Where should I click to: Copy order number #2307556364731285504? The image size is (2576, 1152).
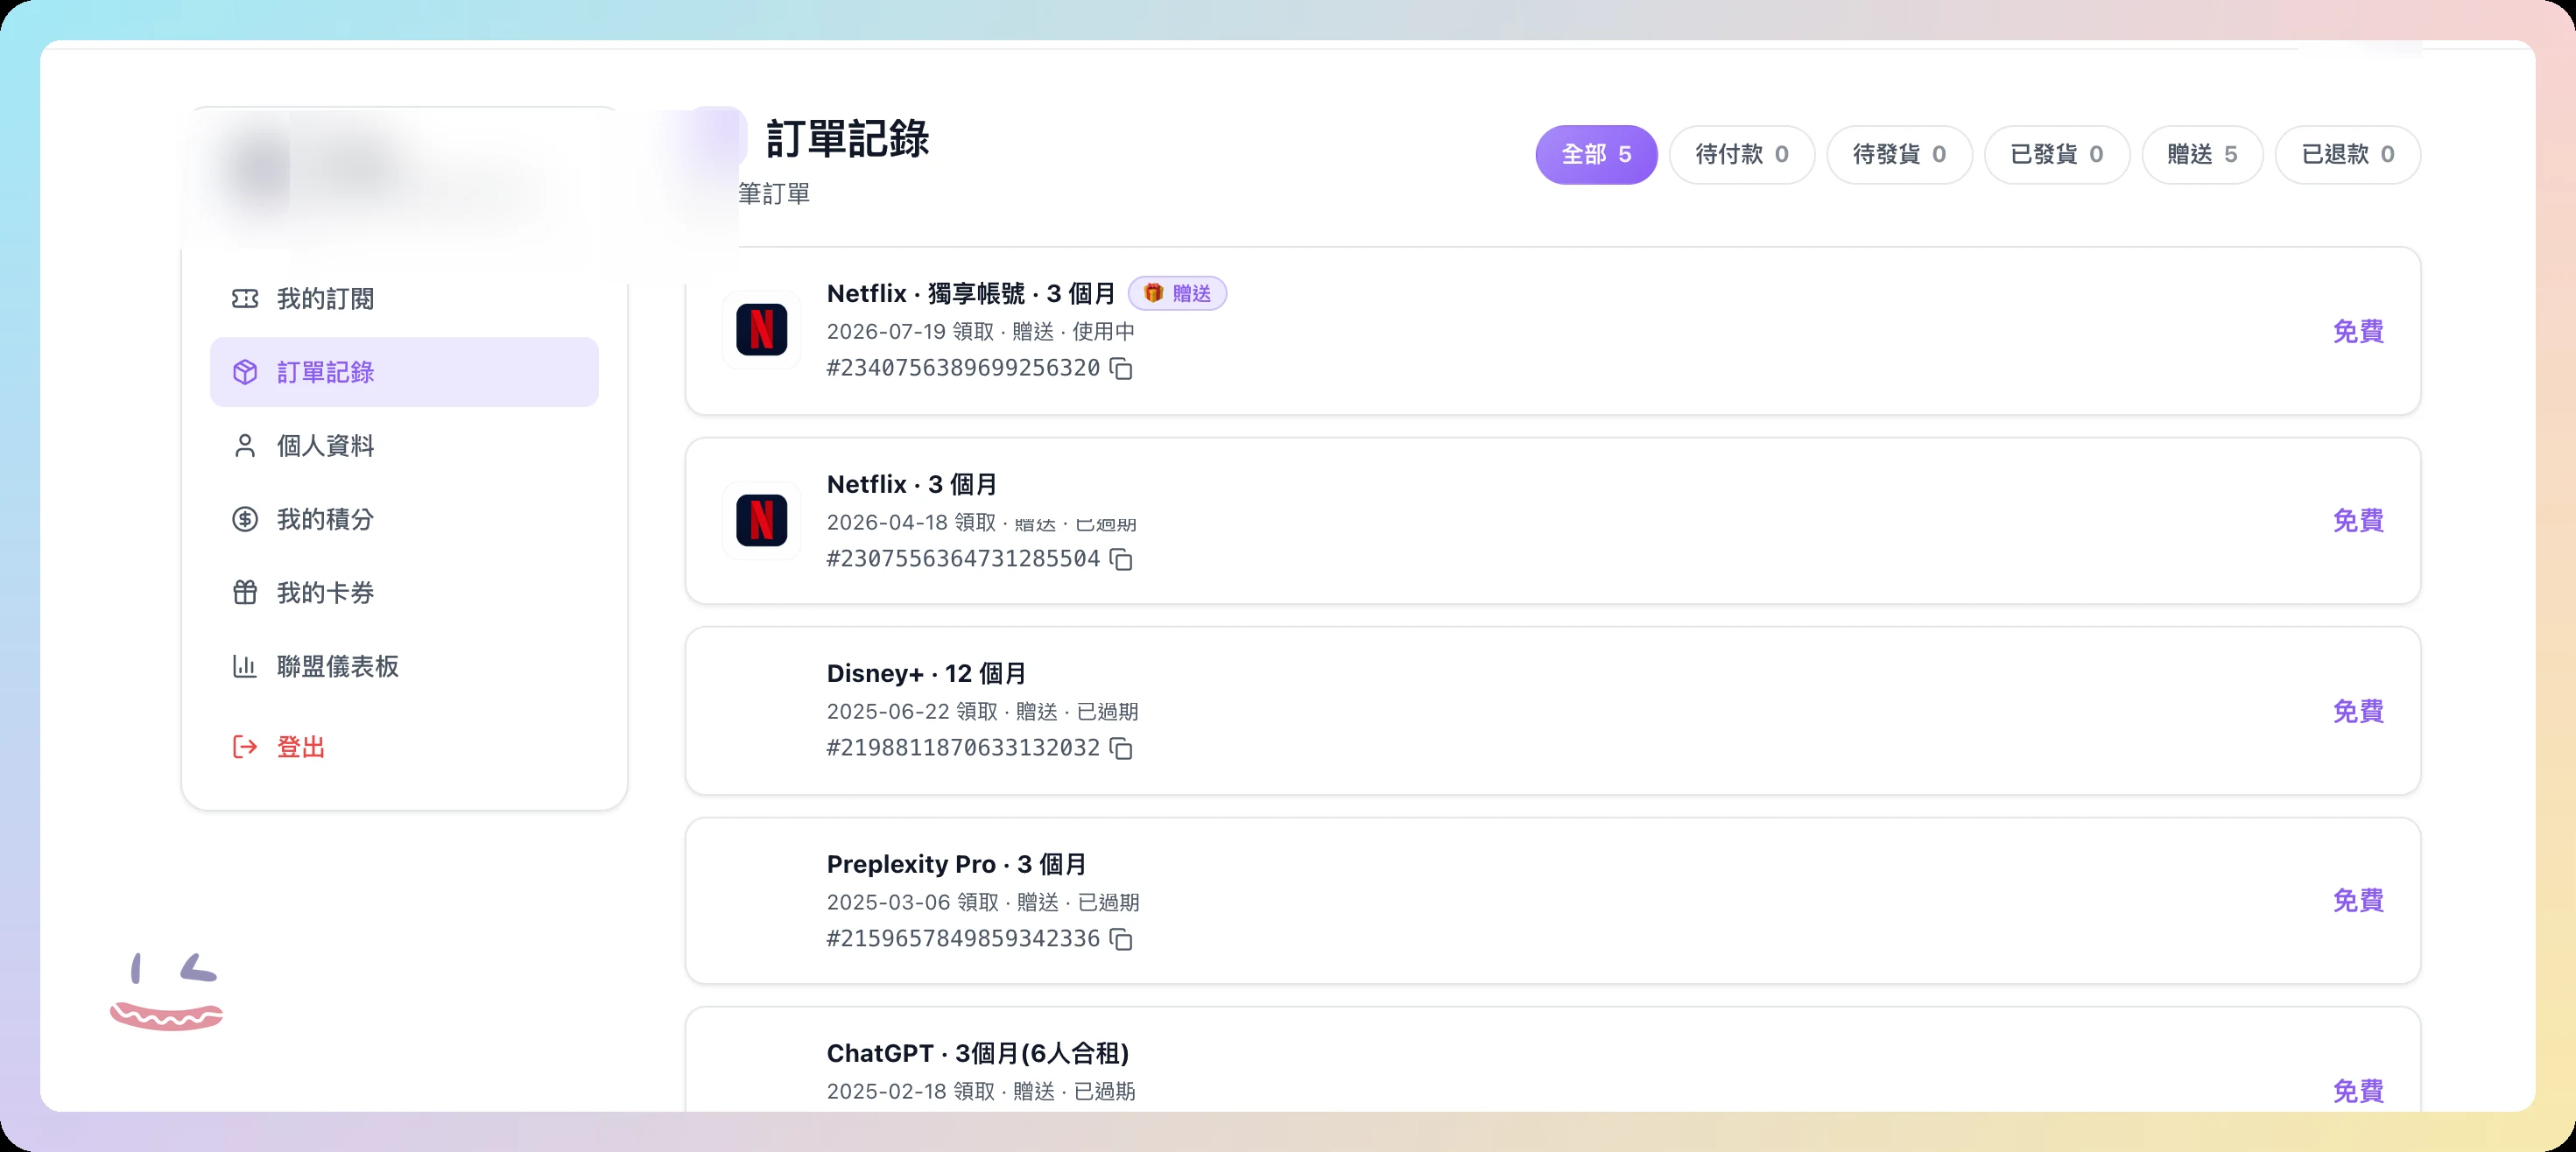pyautogui.click(x=1122, y=560)
